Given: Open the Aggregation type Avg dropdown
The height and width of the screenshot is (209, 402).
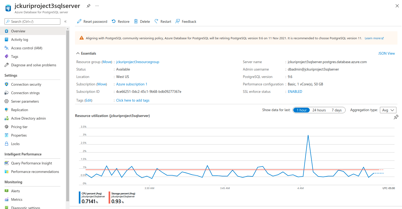Looking at the screenshot, I should point(388,110).
